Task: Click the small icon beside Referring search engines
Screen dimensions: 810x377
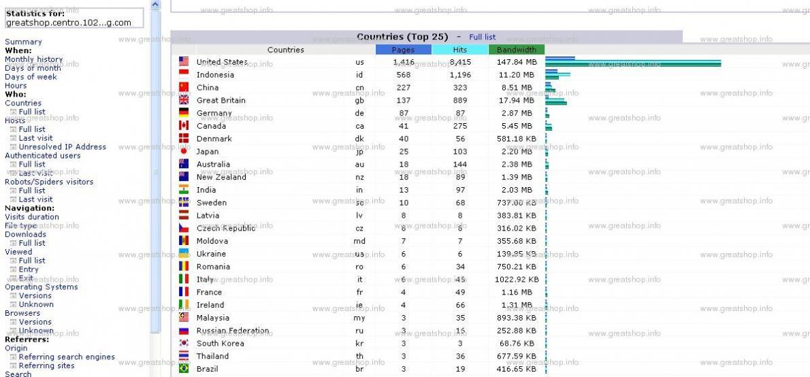Action: point(14,357)
